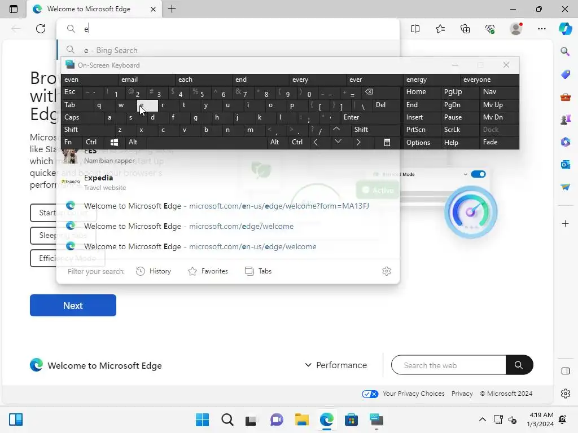The image size is (578, 433).
Task: Click the profile avatar icon
Action: coord(516,29)
